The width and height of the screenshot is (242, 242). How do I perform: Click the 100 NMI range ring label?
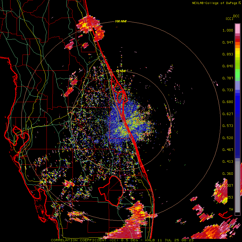[x=121, y=21]
